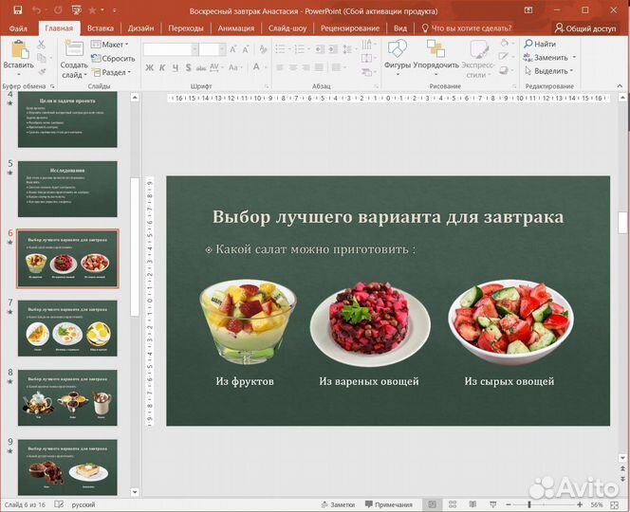The height and width of the screenshot is (512, 630).
Task: Toggle underline with the Ч button
Action: click(x=176, y=67)
